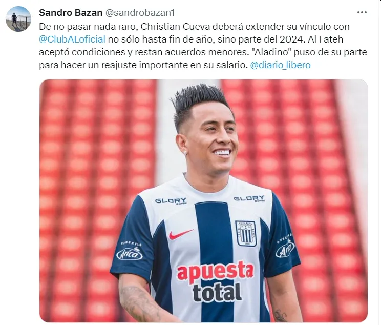Click the Sandro Bazan display name
Viewport: 381px width, 325px height.
(x=71, y=13)
